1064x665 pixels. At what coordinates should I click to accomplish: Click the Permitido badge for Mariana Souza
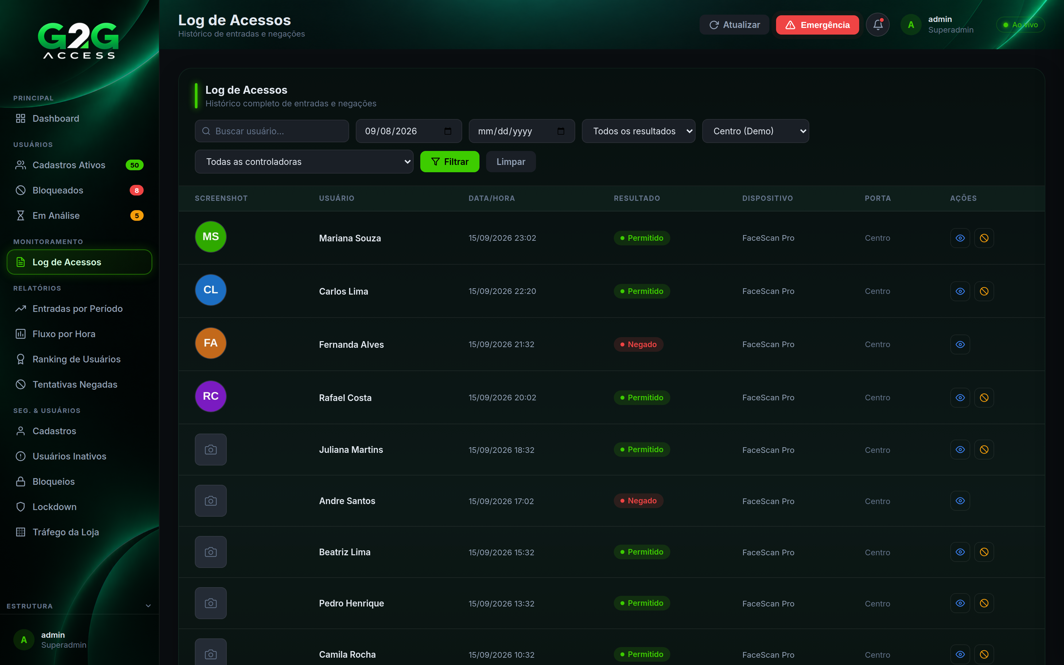point(641,238)
